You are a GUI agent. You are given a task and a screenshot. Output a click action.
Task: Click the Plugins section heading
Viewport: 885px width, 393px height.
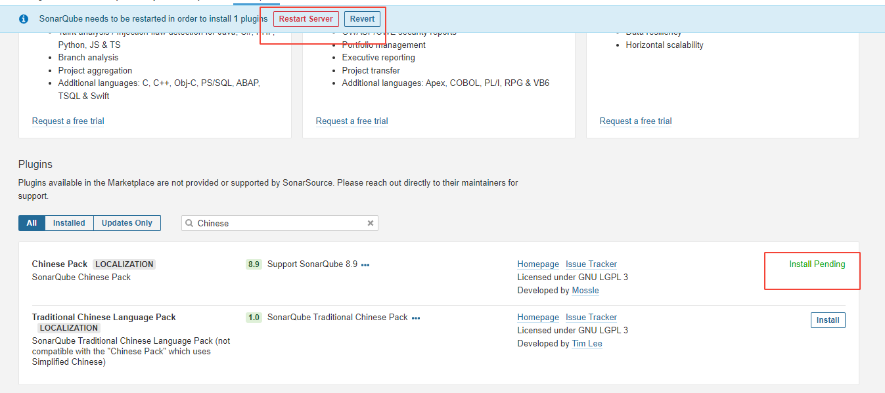[x=35, y=164]
